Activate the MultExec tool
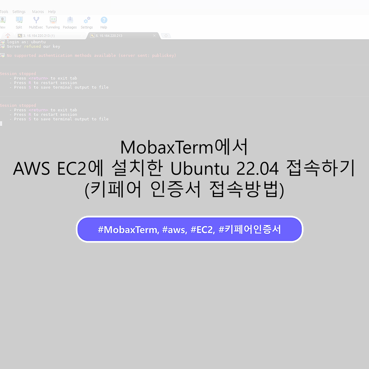369x369 pixels. click(36, 21)
